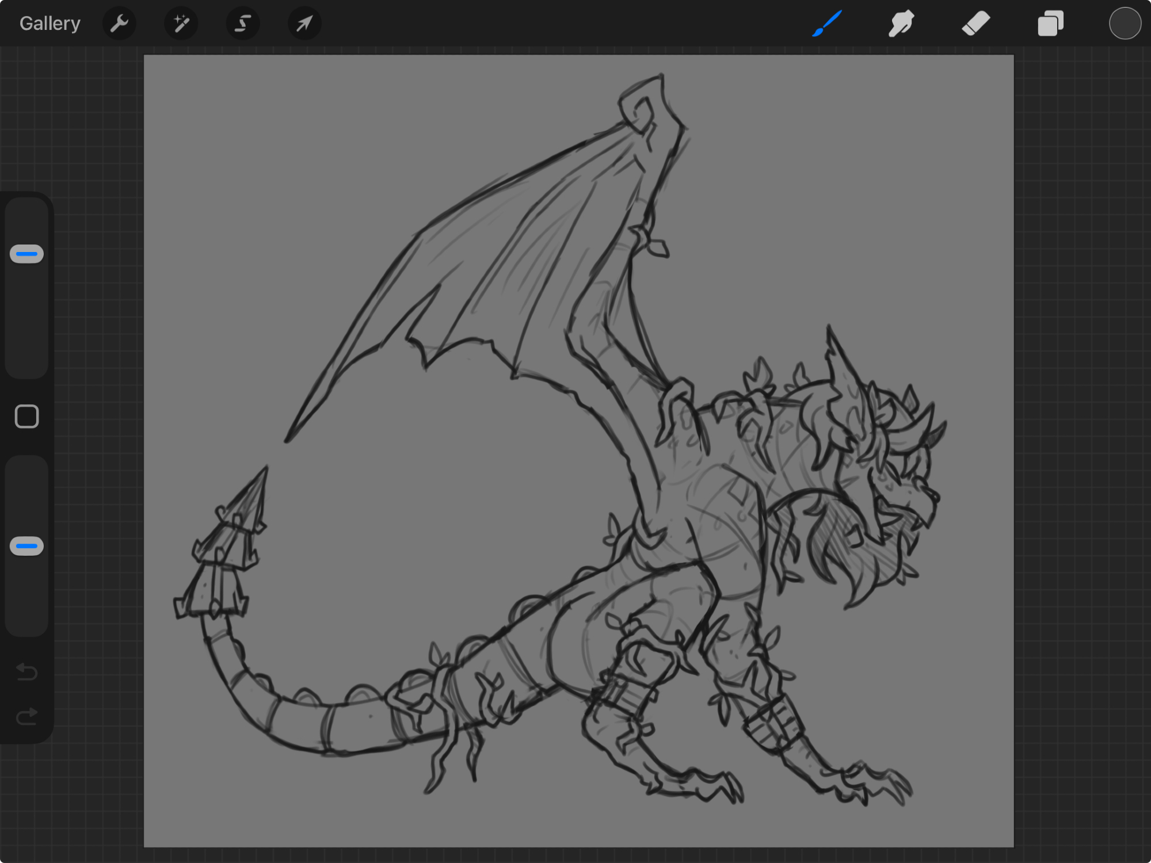
Task: Tap the brush opacity slider handle
Action: 26,546
